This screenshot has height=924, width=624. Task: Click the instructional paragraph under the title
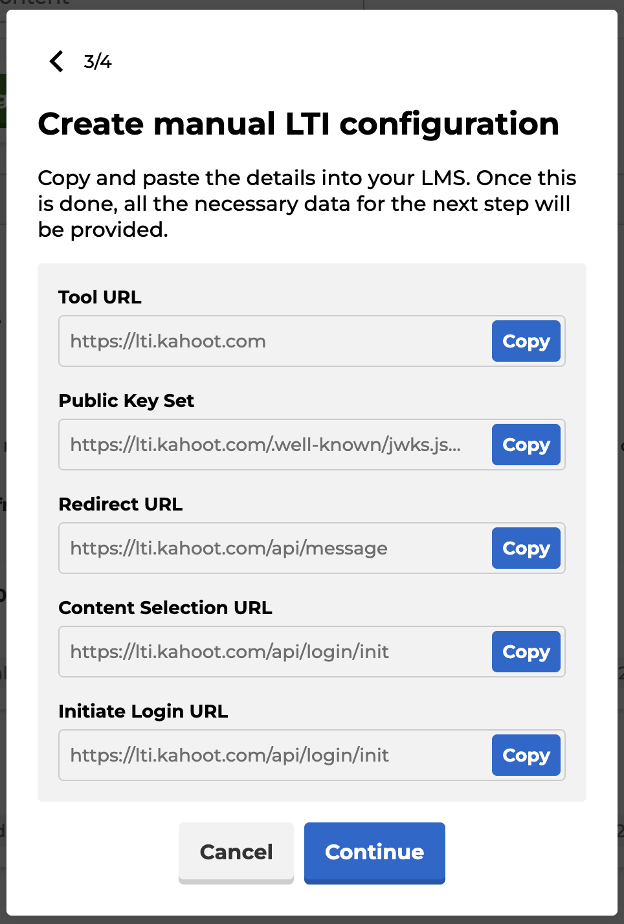[x=307, y=203]
